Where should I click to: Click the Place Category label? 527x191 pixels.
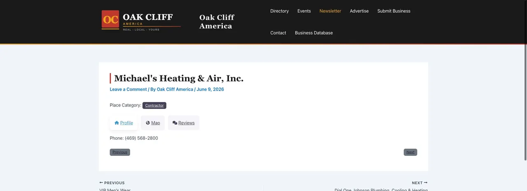tap(126, 105)
